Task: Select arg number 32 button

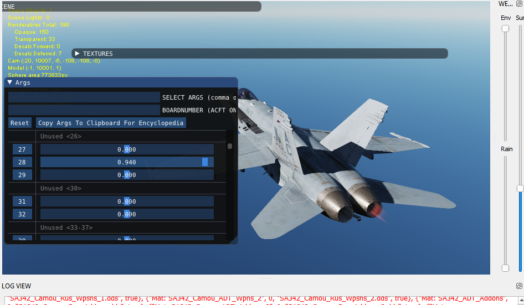Action: pos(22,214)
